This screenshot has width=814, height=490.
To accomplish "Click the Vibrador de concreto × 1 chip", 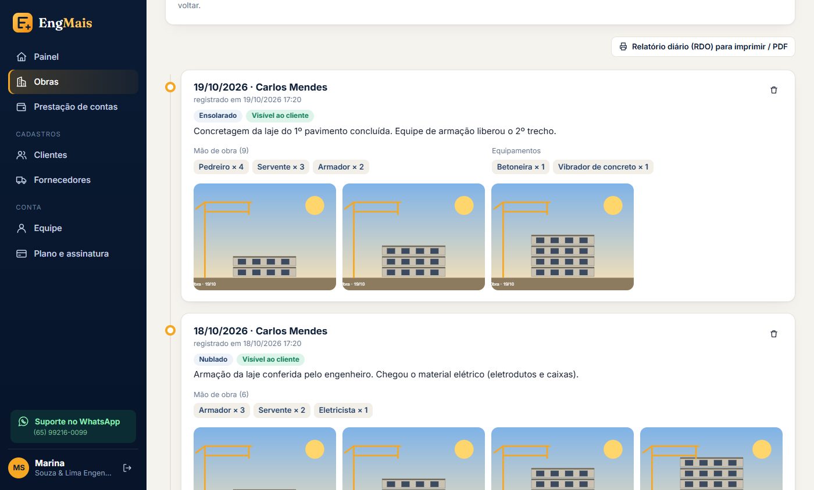I will (604, 167).
